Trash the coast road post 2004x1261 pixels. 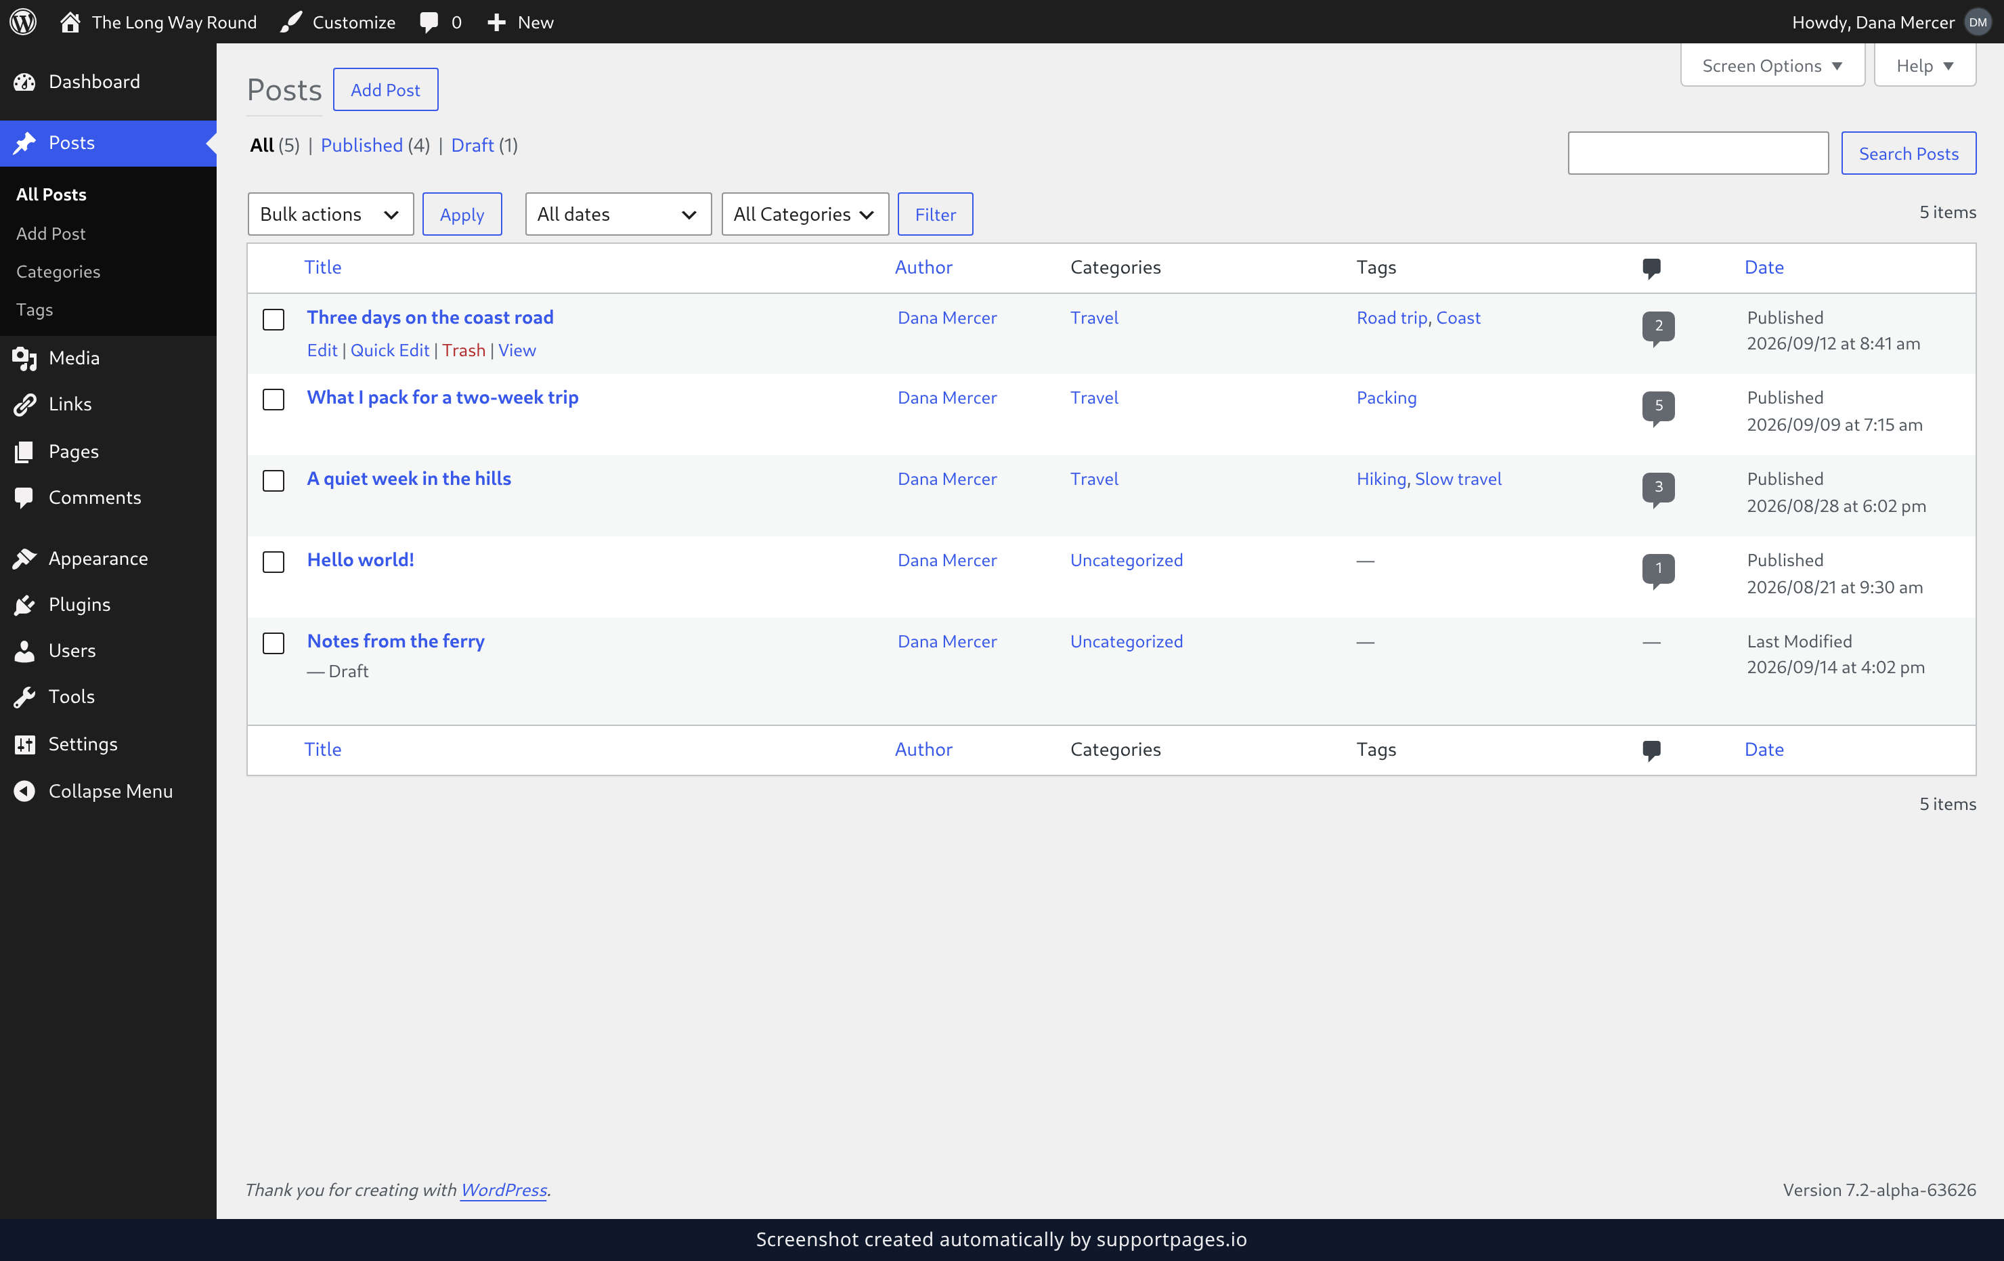(464, 349)
